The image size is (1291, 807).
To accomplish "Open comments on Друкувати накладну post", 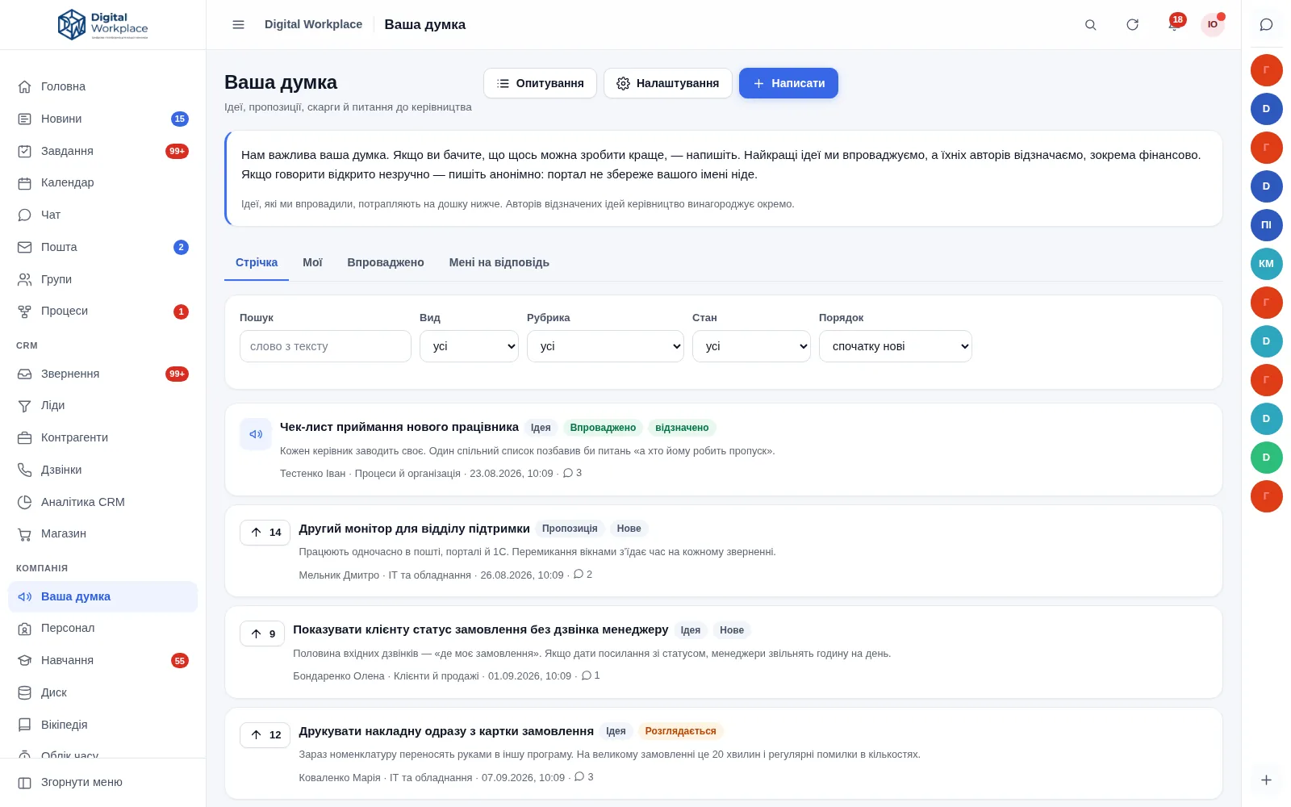I will (583, 777).
